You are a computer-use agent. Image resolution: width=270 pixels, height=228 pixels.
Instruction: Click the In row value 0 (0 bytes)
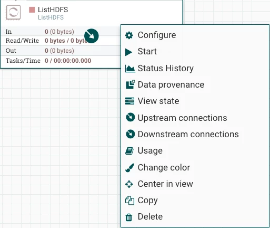pos(59,32)
